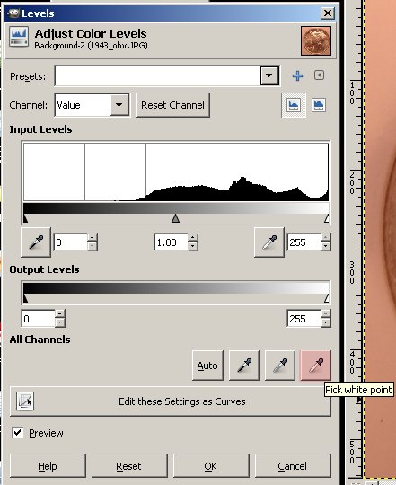Select the input levels black point eyedropper
Screen dimensions: 396x485
36,242
